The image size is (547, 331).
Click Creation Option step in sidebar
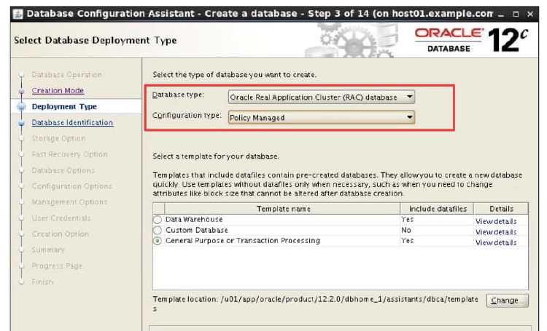coord(60,234)
